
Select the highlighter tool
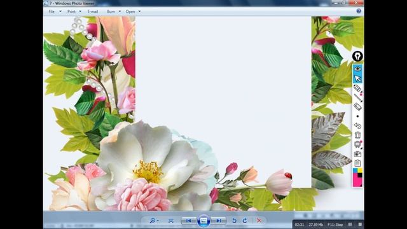[x=357, y=88]
